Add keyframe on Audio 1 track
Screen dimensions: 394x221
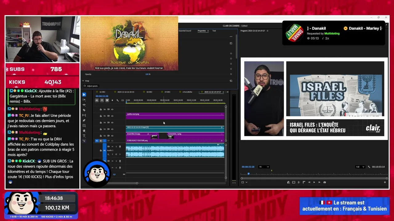[116, 154]
